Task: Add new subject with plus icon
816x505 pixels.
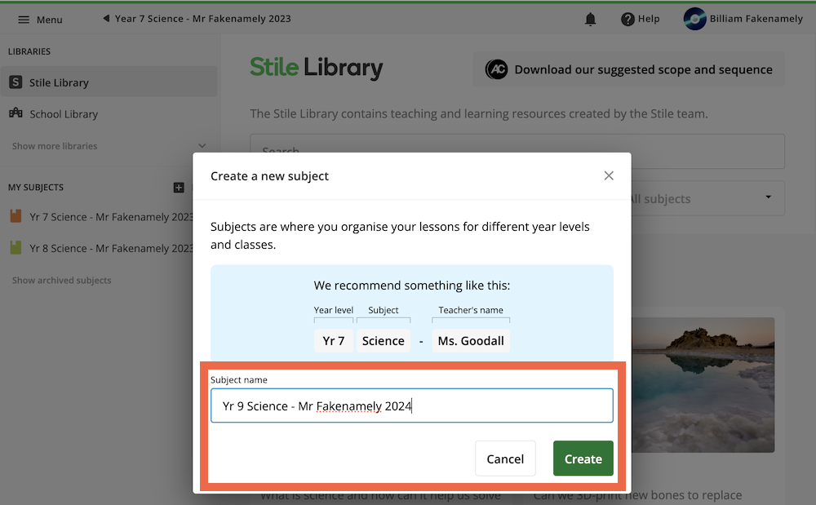Action: tap(179, 188)
